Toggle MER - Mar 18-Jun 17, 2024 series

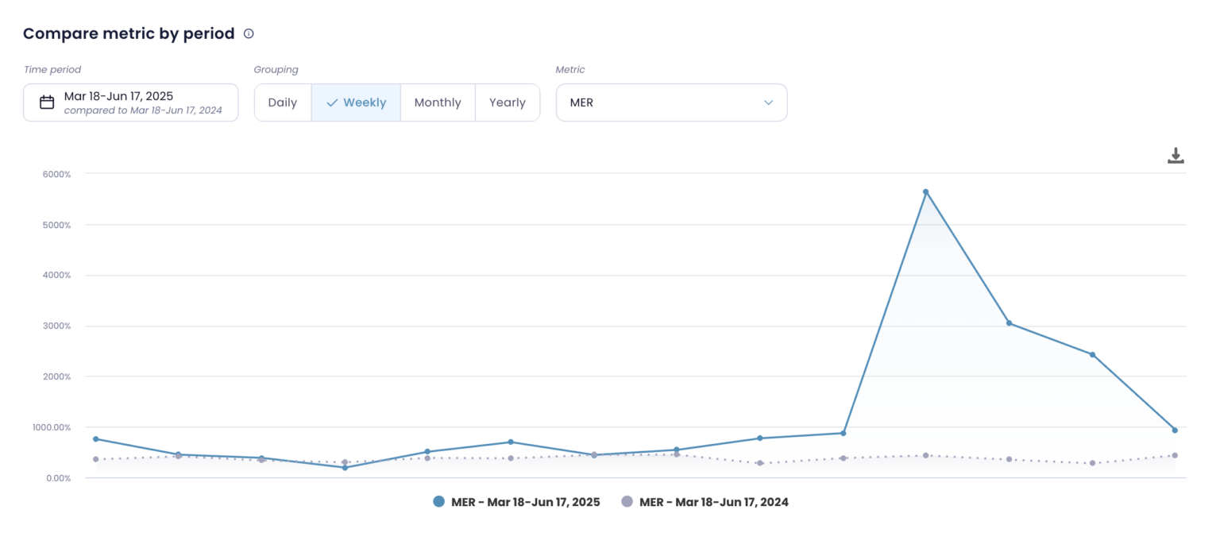click(713, 502)
